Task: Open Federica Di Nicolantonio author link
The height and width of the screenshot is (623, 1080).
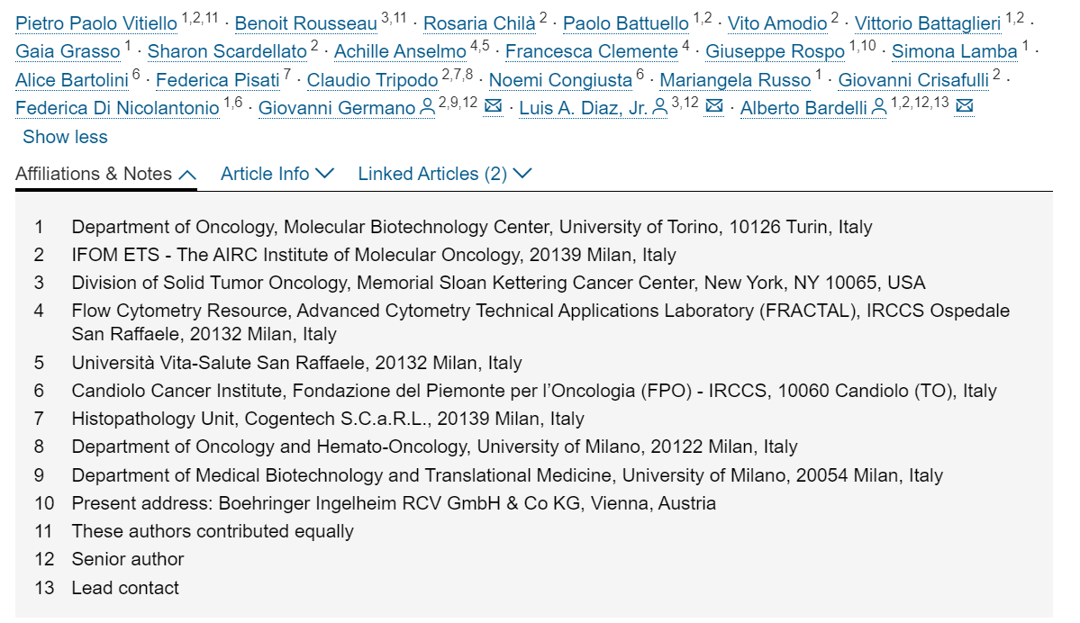Action: pos(117,108)
